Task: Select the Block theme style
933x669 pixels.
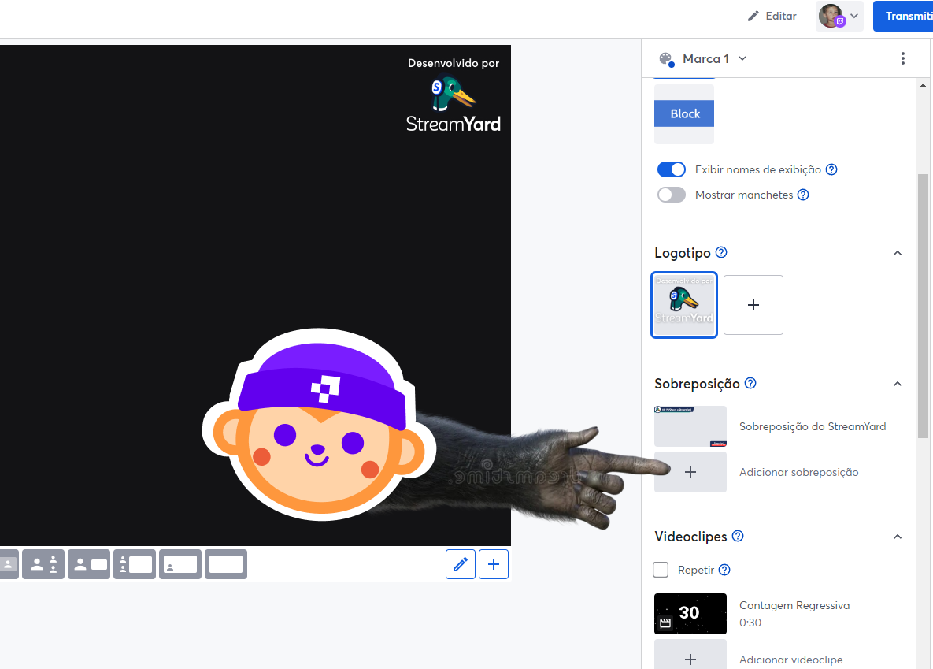Action: (x=684, y=113)
